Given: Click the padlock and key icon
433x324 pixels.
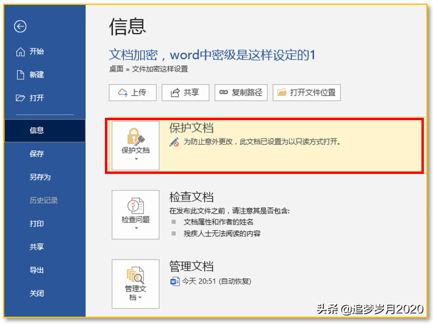Looking at the screenshot, I should pyautogui.click(x=135, y=137).
